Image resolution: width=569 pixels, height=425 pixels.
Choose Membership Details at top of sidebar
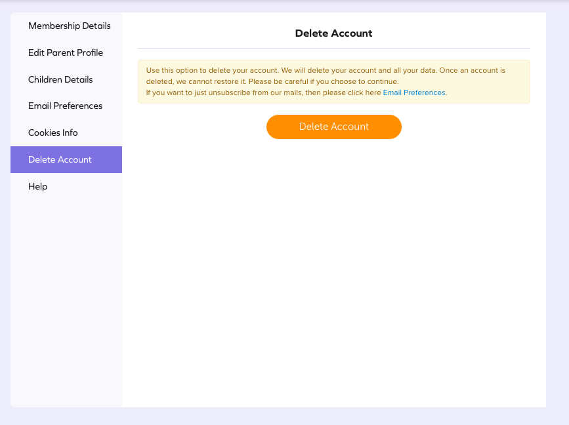(x=69, y=26)
